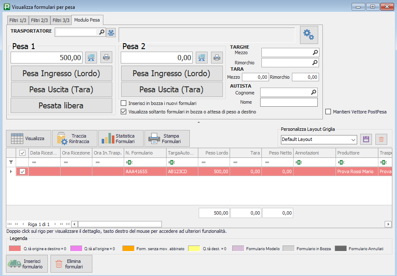Open the Default Layout dropdown
This screenshot has height=276, width=397.
(353, 140)
